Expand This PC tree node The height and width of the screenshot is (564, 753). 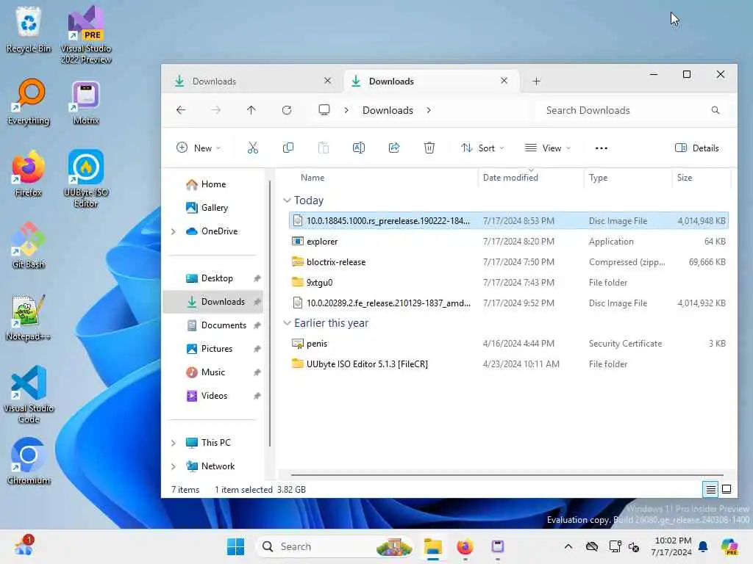pos(174,443)
